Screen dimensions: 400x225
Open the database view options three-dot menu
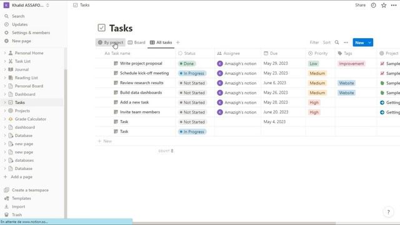346,42
